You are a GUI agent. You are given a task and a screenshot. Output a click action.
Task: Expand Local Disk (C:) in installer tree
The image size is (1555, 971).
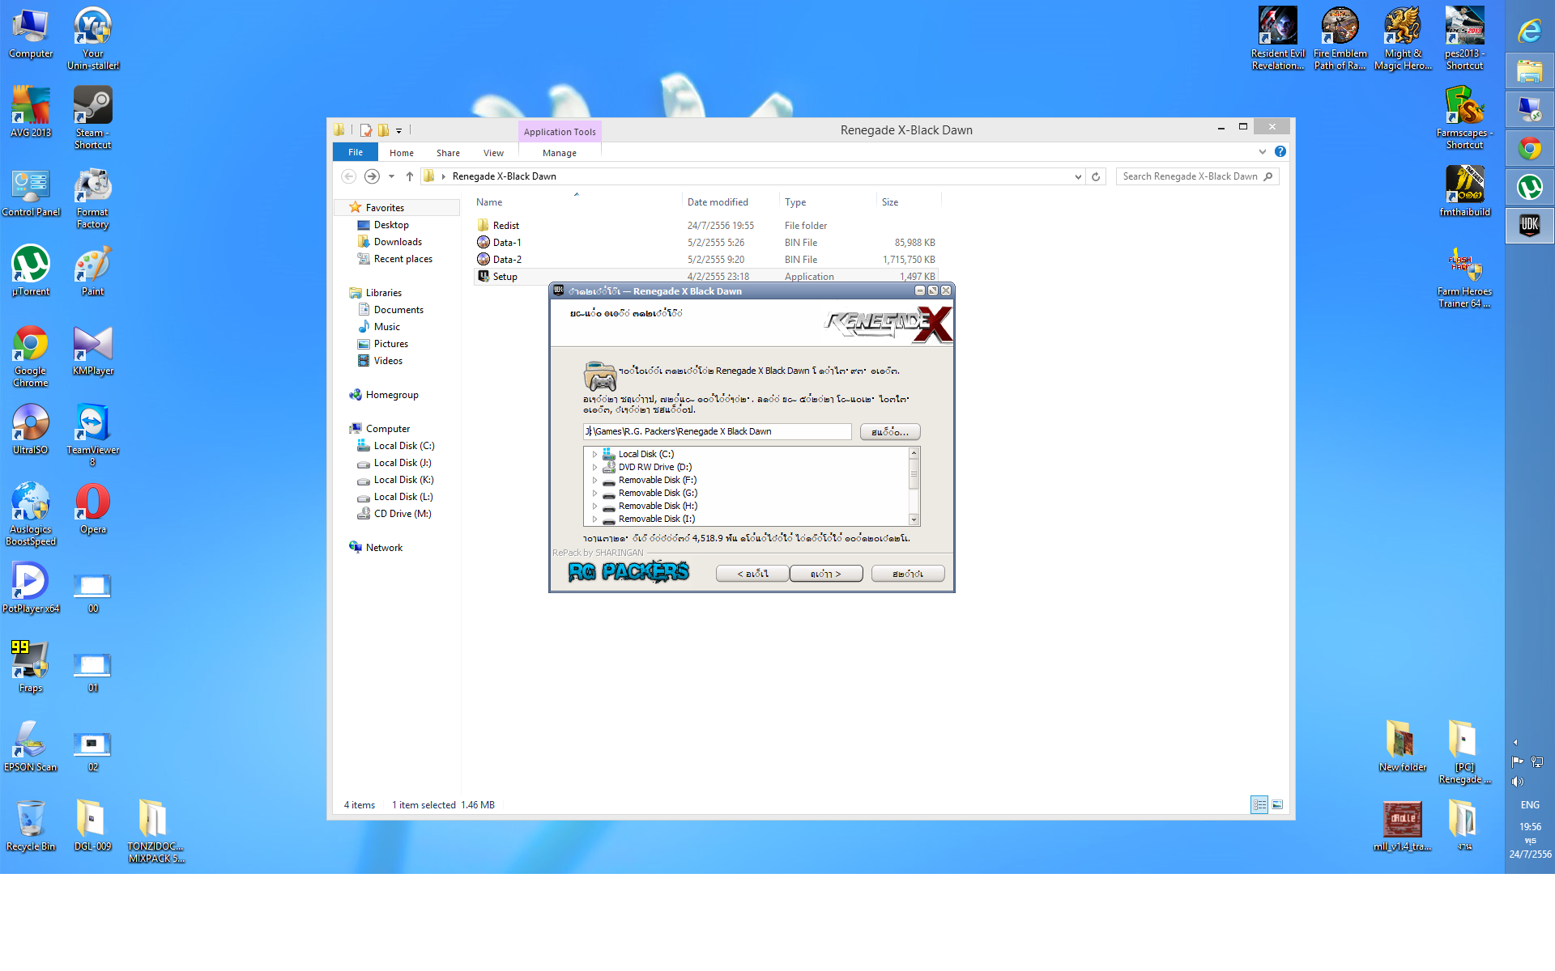pyautogui.click(x=594, y=454)
